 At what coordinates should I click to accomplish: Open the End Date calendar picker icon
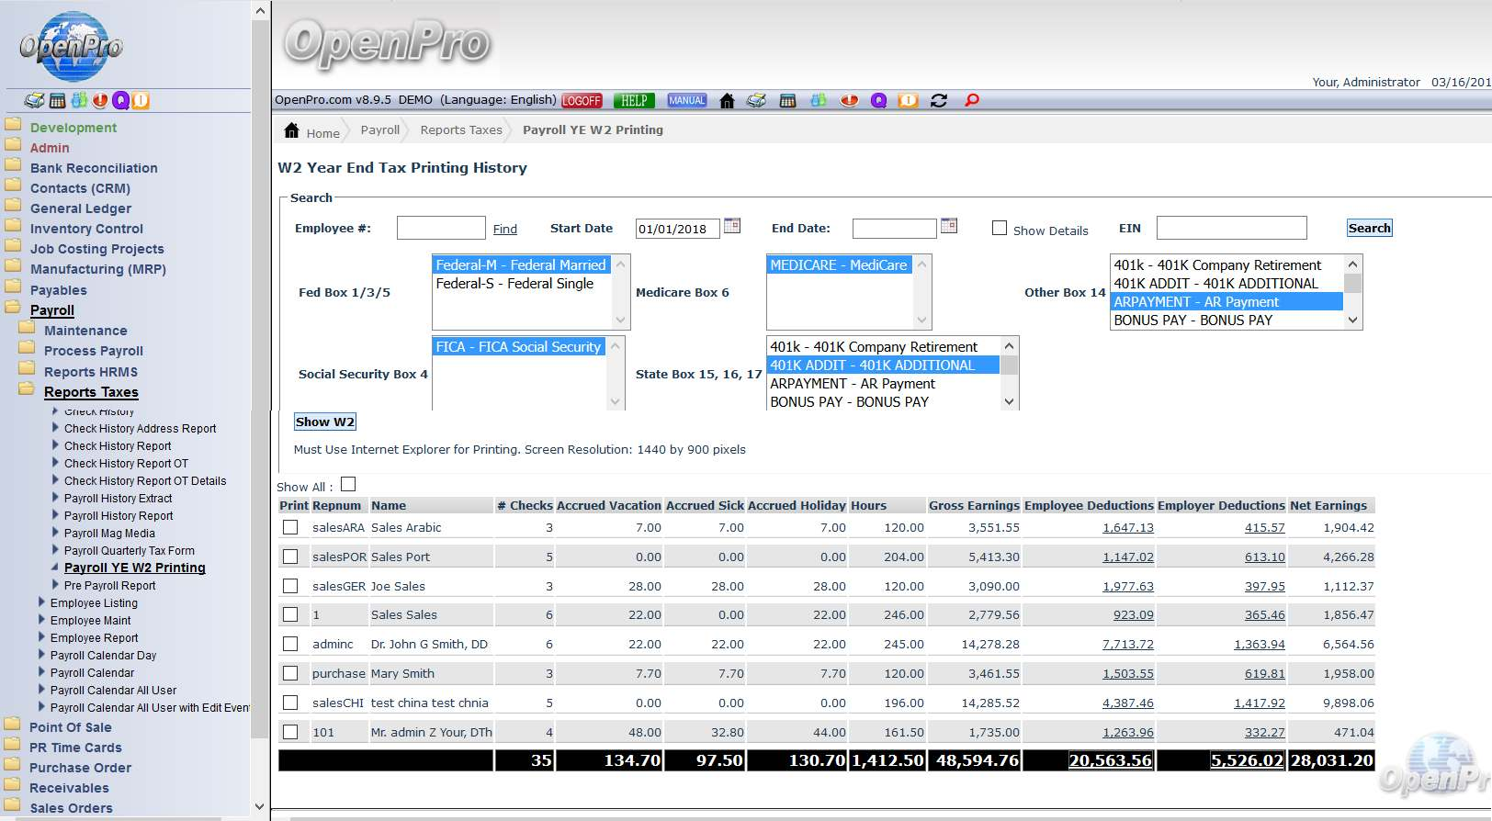point(949,226)
